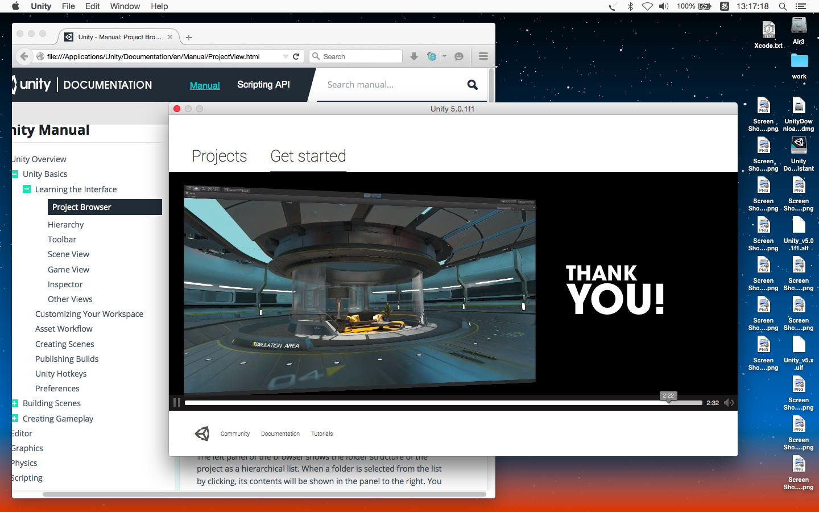The width and height of the screenshot is (819, 512).
Task: Close the Unity 5.0.1f1 launcher window
Action: 177,109
